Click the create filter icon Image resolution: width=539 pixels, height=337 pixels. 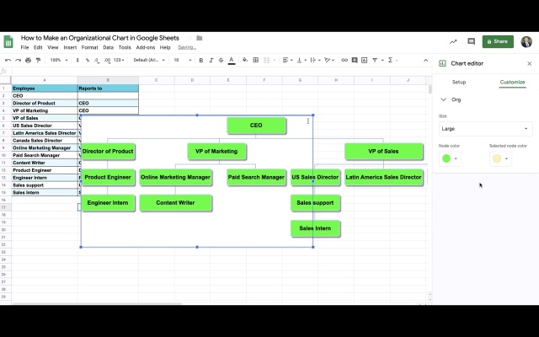[375, 60]
